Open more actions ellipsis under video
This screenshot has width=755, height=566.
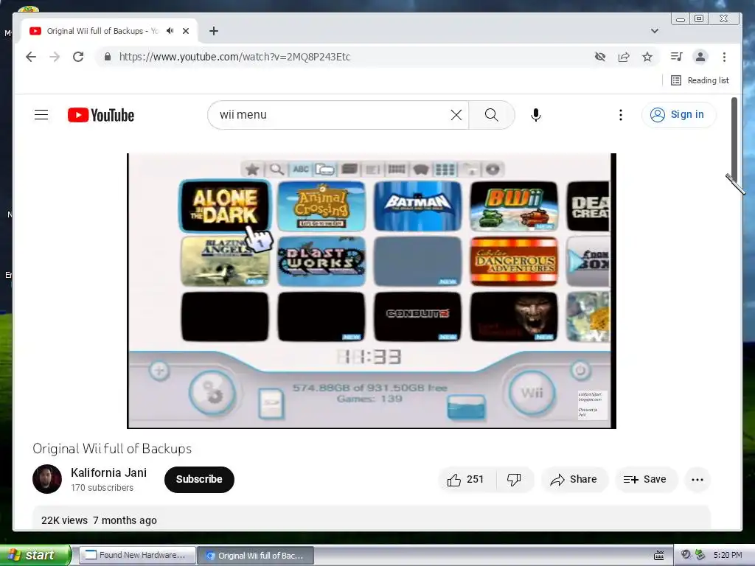[697, 479]
